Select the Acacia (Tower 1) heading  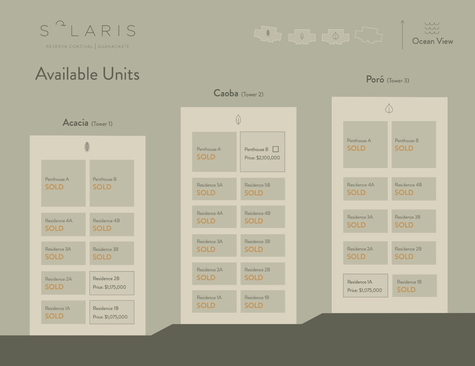click(87, 123)
